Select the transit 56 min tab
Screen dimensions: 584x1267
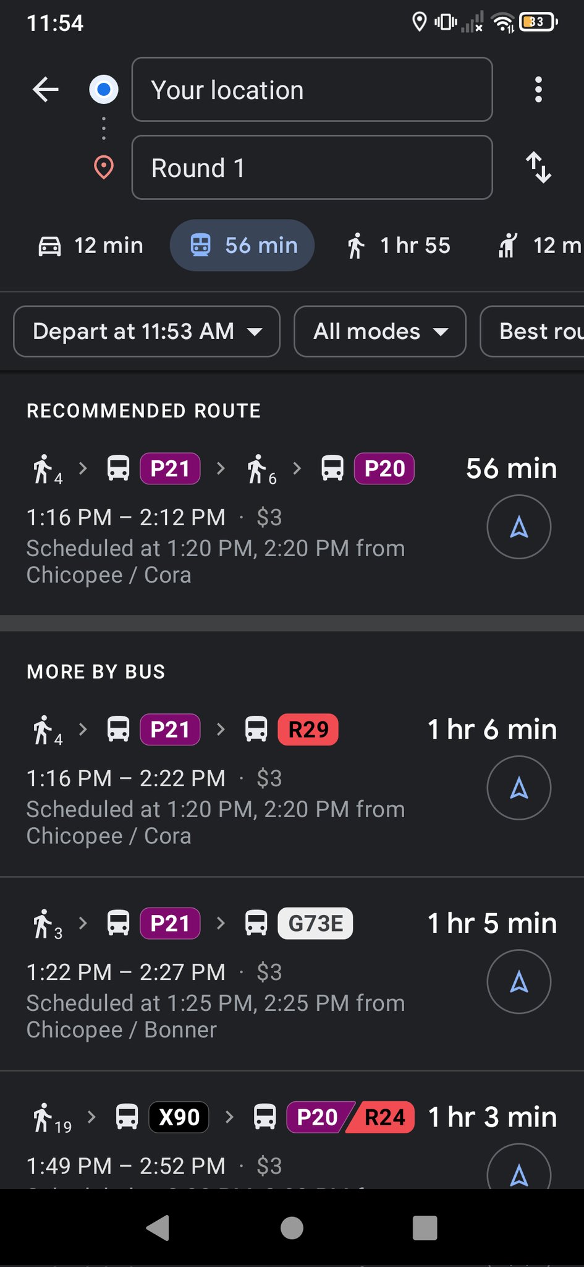(242, 246)
